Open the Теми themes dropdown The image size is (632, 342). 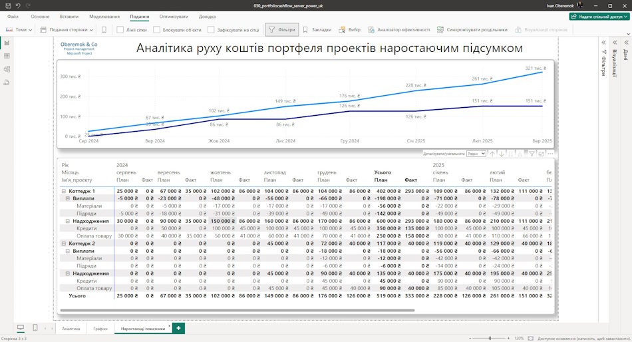(x=19, y=29)
